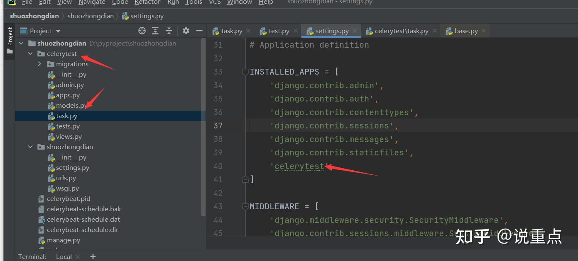Add a new terminal session
Image resolution: width=578 pixels, height=261 pixels.
[93, 256]
